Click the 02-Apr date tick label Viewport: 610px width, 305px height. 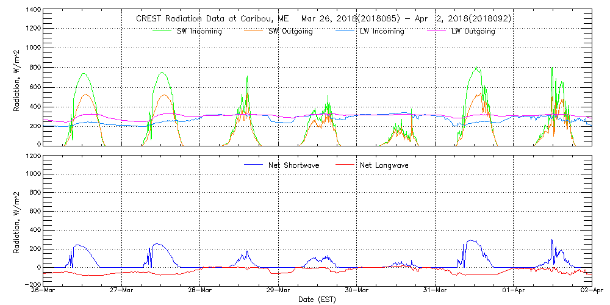pos(590,291)
